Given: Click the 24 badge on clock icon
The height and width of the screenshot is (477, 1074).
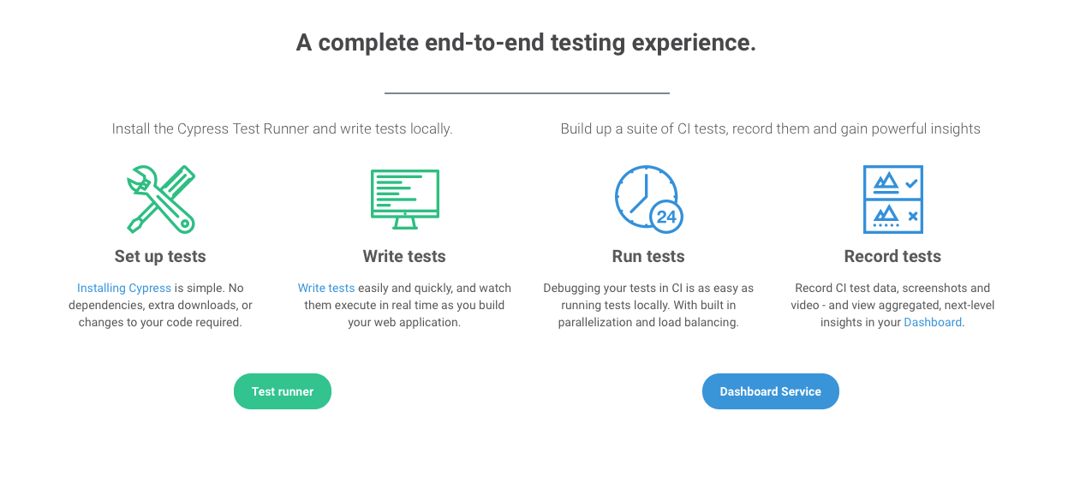Looking at the screenshot, I should click(666, 217).
